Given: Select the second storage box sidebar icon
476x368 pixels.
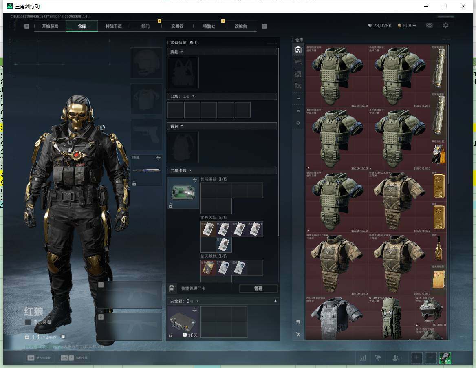Looking at the screenshot, I should coord(298,62).
